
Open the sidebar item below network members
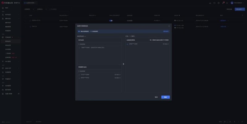click(10, 45)
